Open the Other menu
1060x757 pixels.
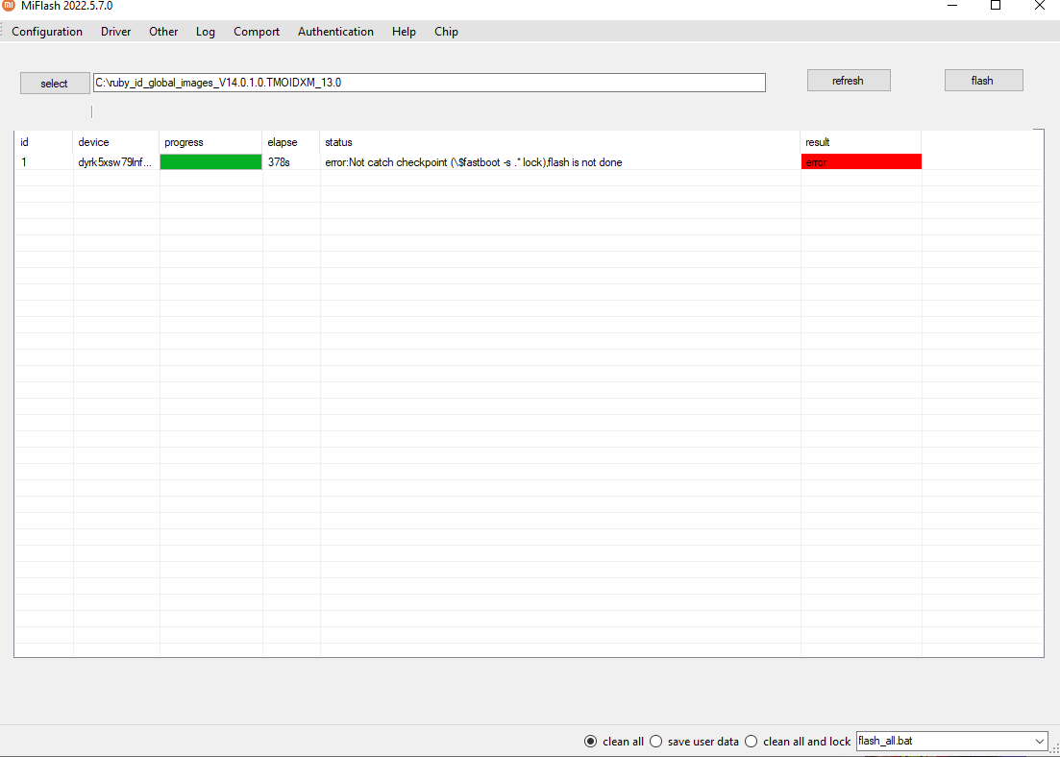pyautogui.click(x=163, y=32)
